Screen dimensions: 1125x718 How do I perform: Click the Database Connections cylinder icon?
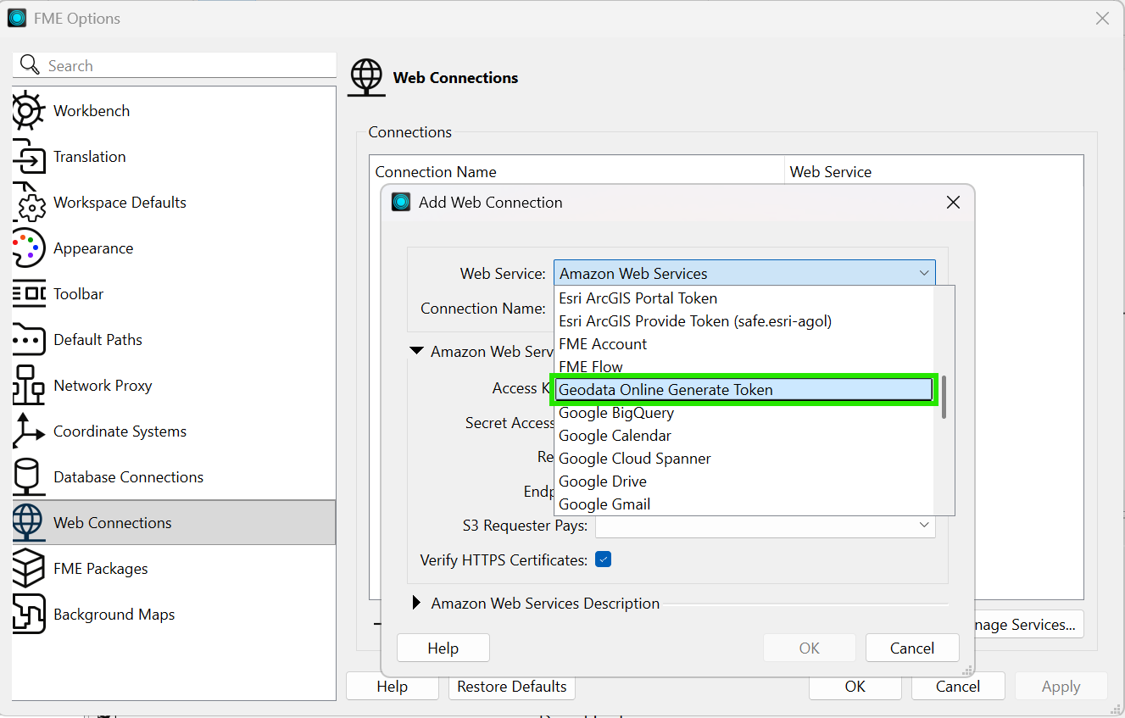(x=28, y=477)
